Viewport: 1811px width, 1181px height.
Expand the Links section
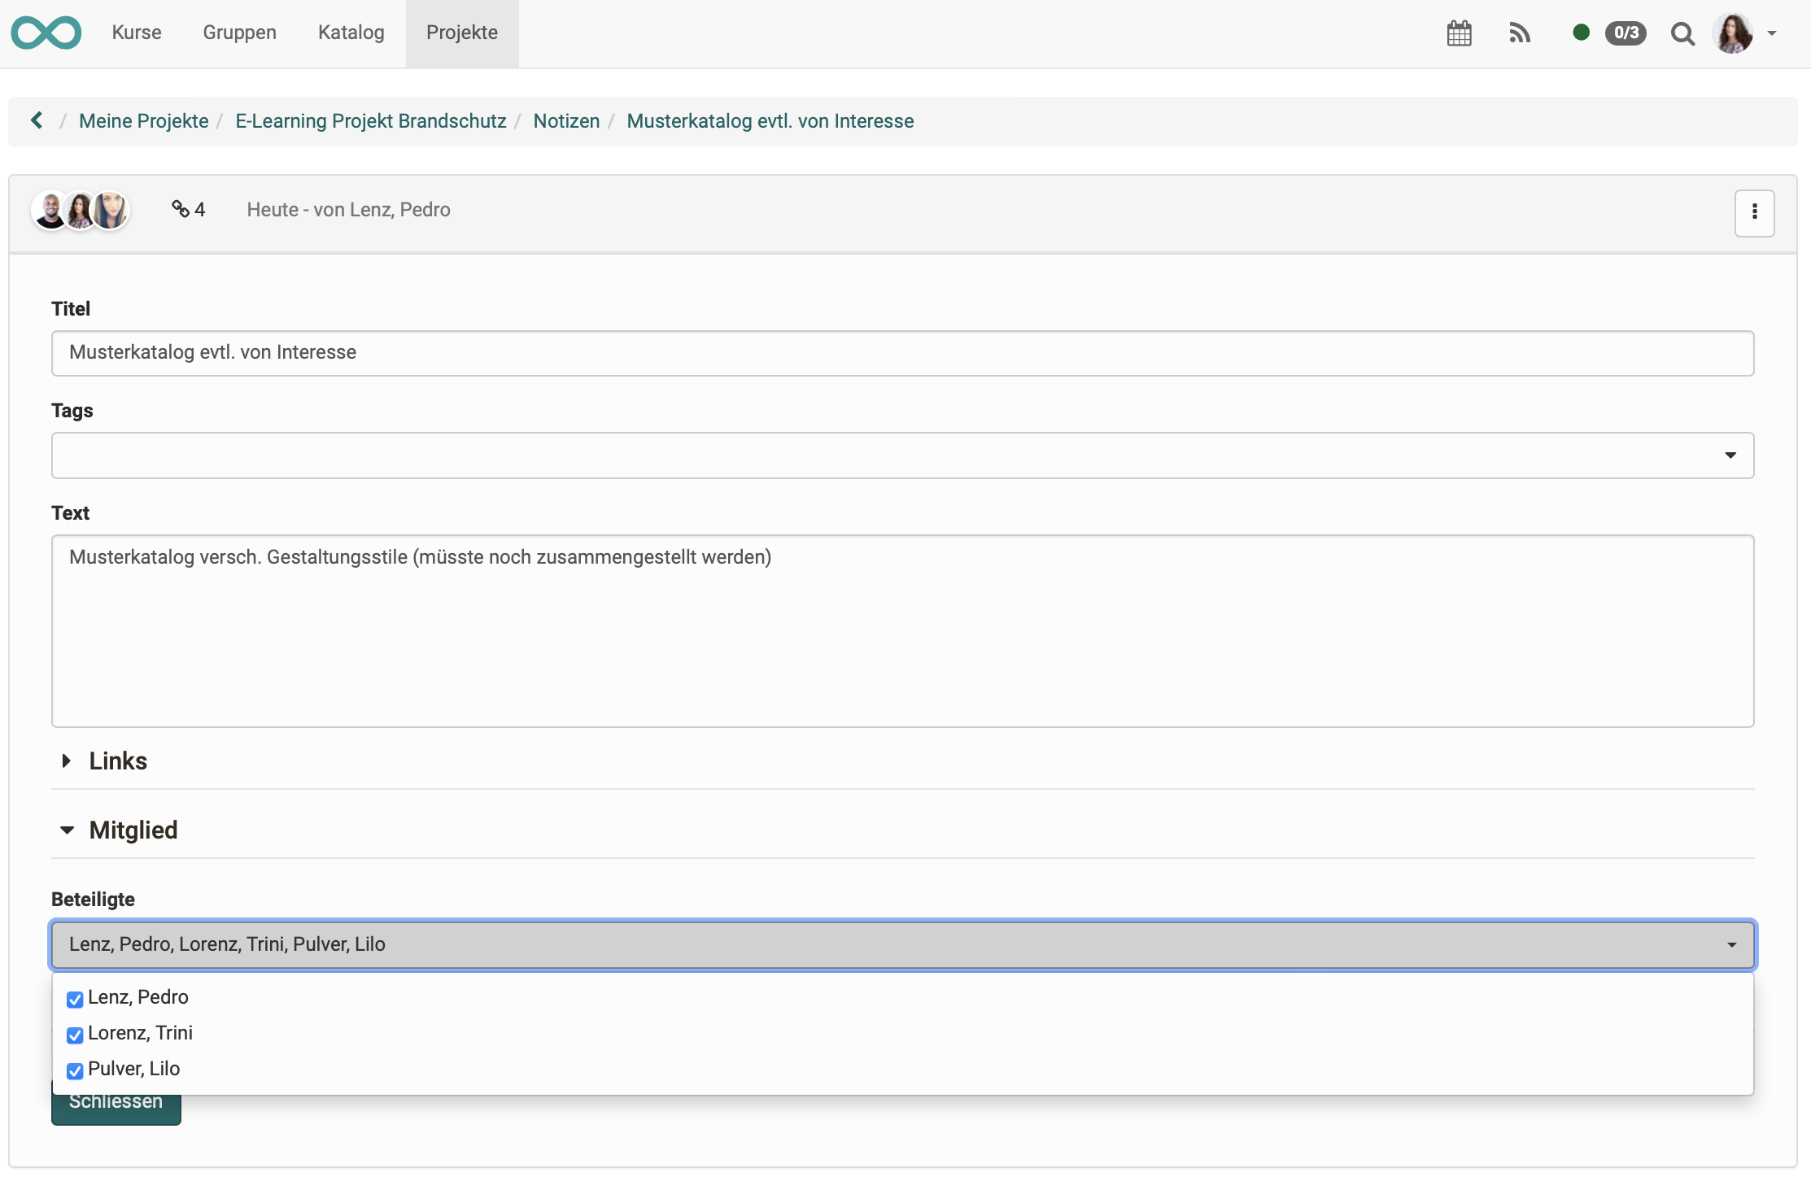coord(117,761)
